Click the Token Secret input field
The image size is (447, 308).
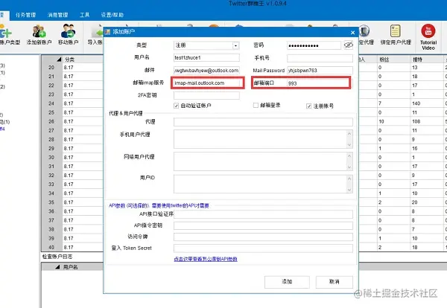tap(263, 248)
